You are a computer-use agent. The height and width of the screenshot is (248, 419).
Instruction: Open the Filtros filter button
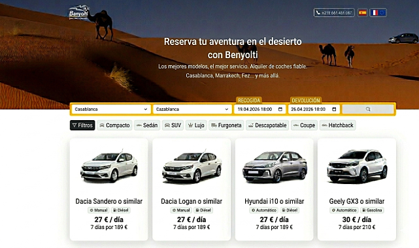pos(82,125)
